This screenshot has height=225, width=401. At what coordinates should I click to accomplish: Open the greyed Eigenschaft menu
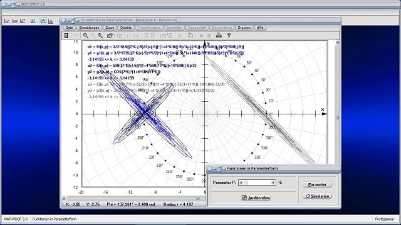pyautogui.click(x=197, y=27)
